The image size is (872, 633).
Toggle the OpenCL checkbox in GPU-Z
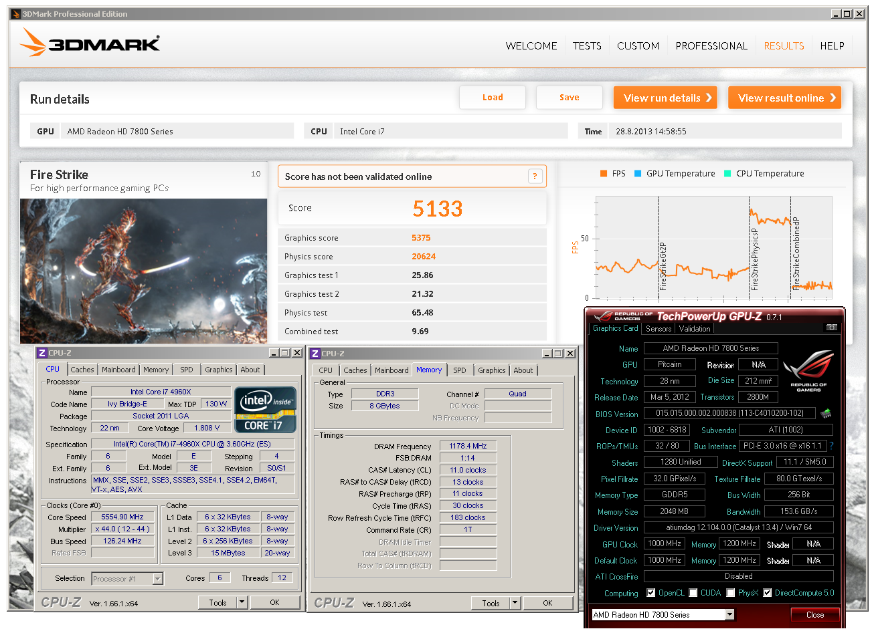click(x=650, y=593)
